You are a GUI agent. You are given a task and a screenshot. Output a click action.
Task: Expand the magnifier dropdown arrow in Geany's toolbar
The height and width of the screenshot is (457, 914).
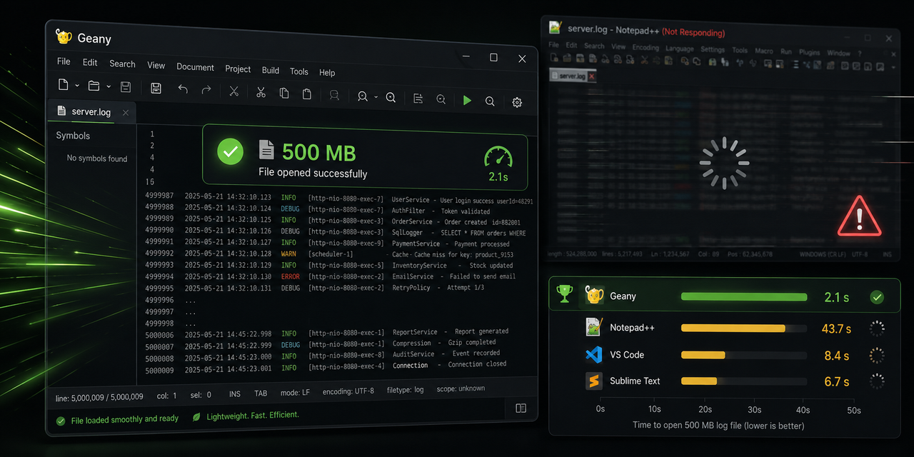[x=376, y=97]
